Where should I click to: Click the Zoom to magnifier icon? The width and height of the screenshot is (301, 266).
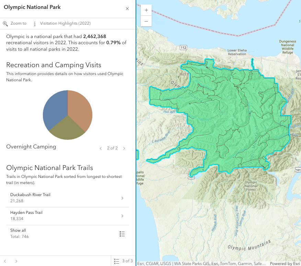(5, 24)
